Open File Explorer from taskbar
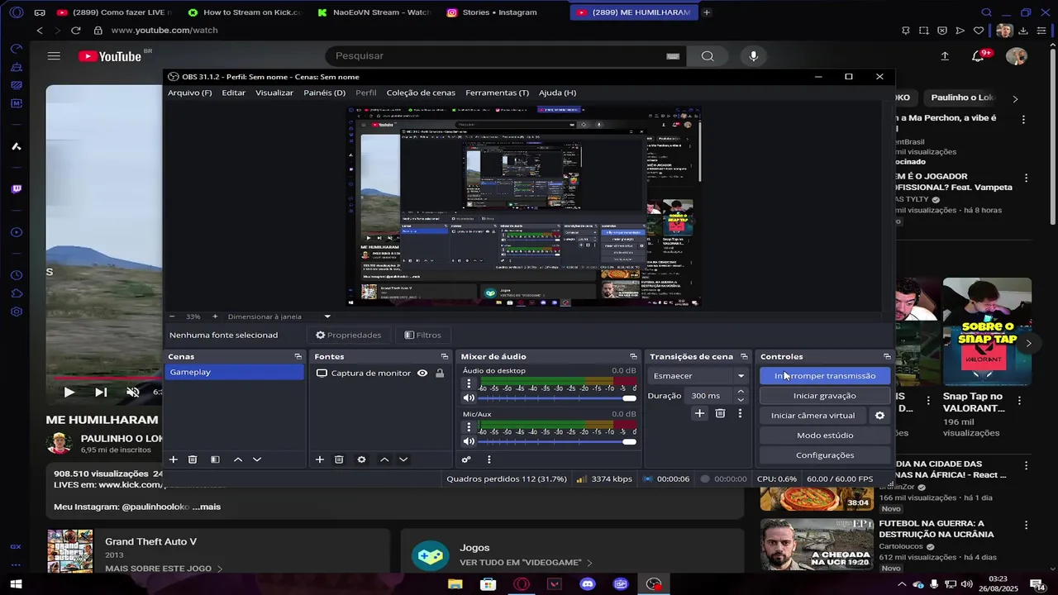1058x595 pixels. pyautogui.click(x=455, y=584)
